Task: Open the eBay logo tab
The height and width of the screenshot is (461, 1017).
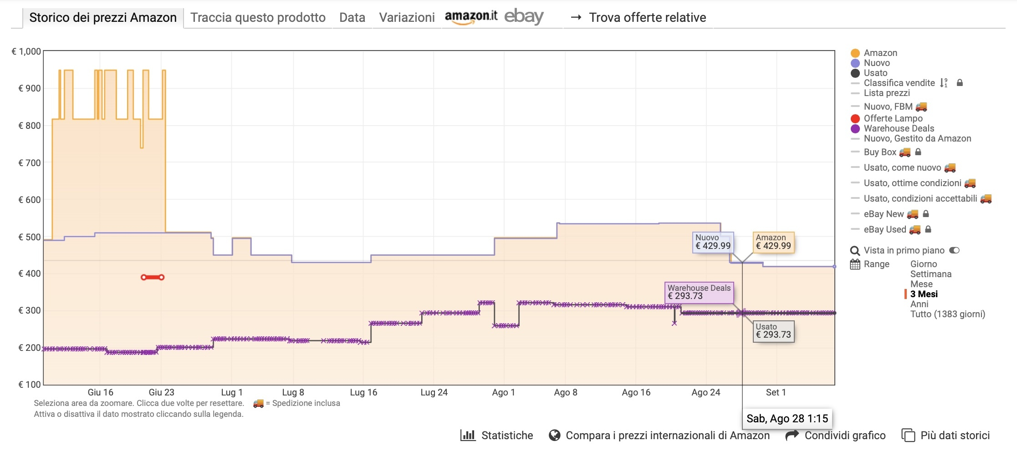Action: tap(524, 17)
